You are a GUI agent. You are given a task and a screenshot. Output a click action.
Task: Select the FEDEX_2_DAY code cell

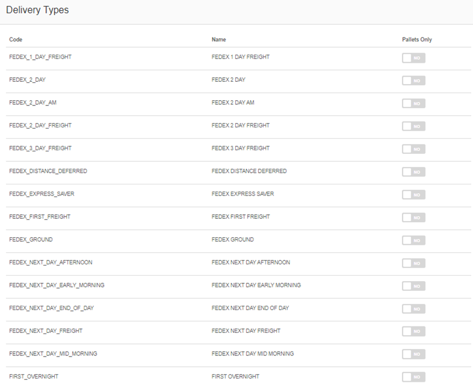pyautogui.click(x=28, y=80)
